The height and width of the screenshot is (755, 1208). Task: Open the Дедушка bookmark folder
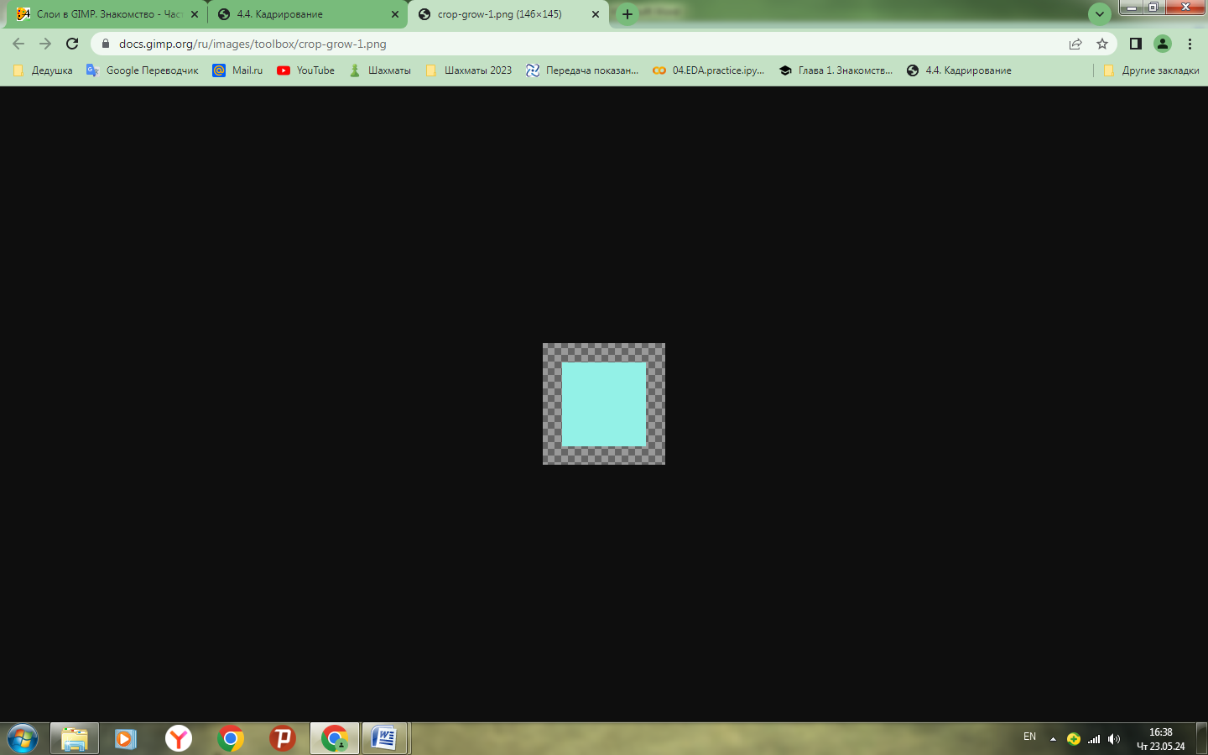43,70
